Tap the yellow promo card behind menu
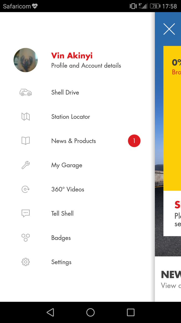181x323 pixels. [x=172, y=118]
